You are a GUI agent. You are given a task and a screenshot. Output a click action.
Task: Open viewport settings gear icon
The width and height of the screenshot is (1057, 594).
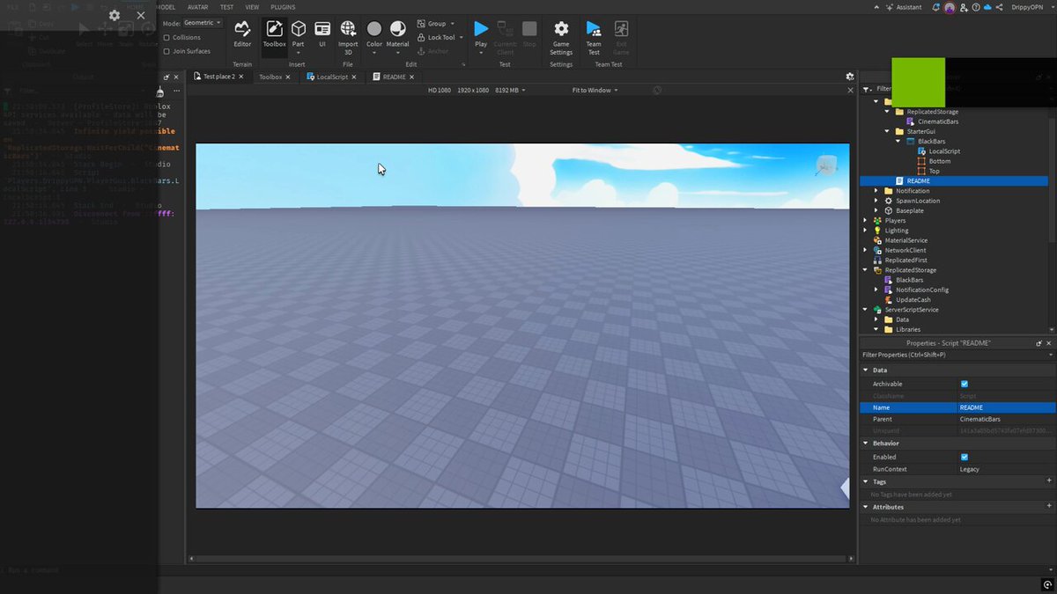point(850,77)
